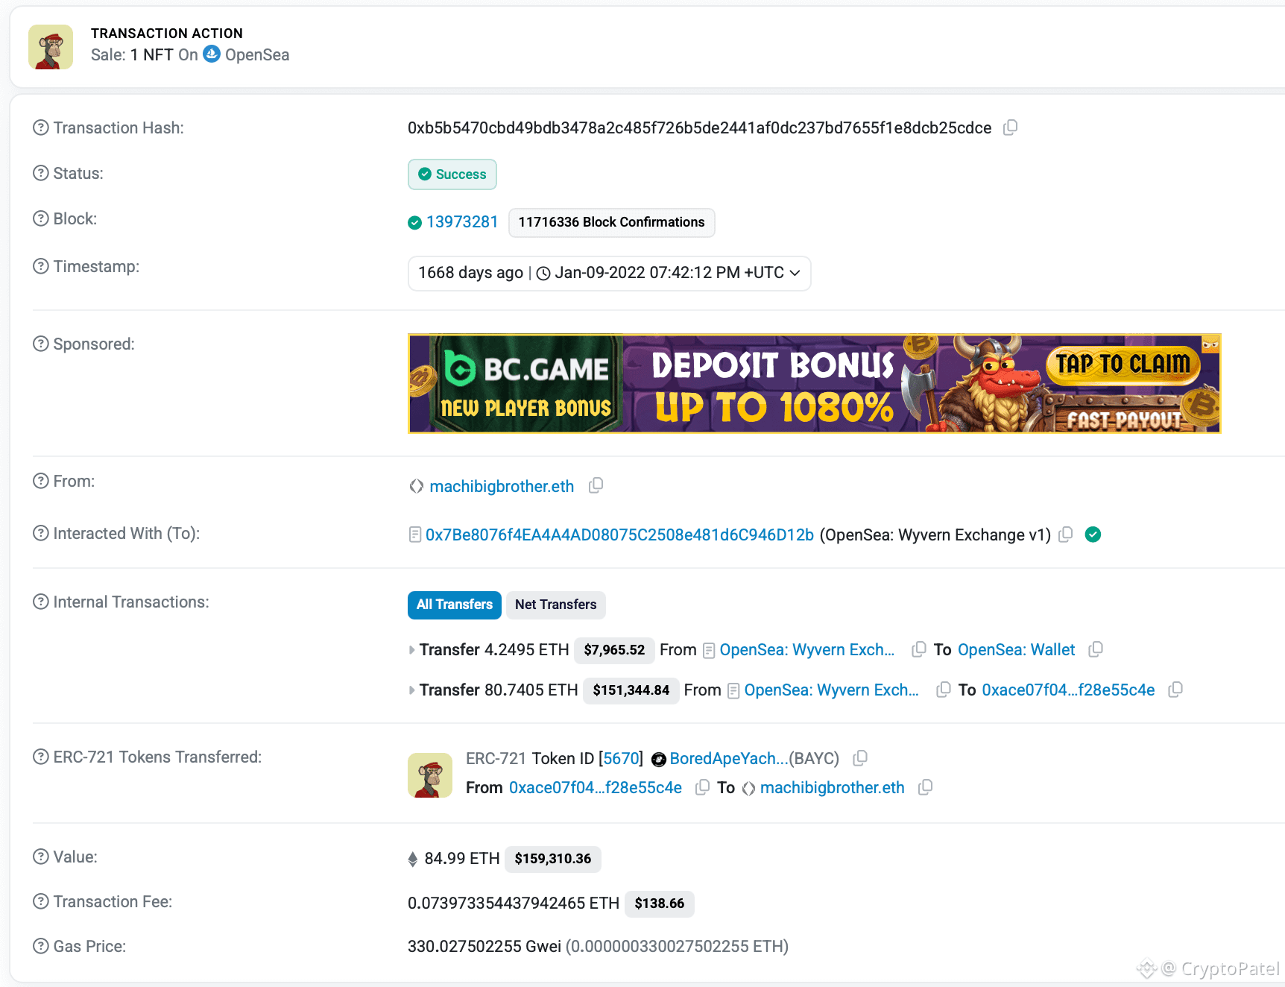Click the $138.66 transaction fee badge
Image resolution: width=1285 pixels, height=987 pixels.
pos(660,904)
